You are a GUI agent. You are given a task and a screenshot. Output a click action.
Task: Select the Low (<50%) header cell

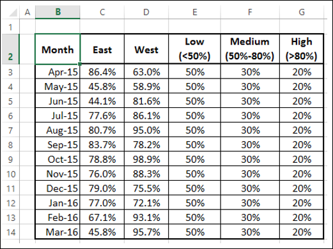click(194, 49)
